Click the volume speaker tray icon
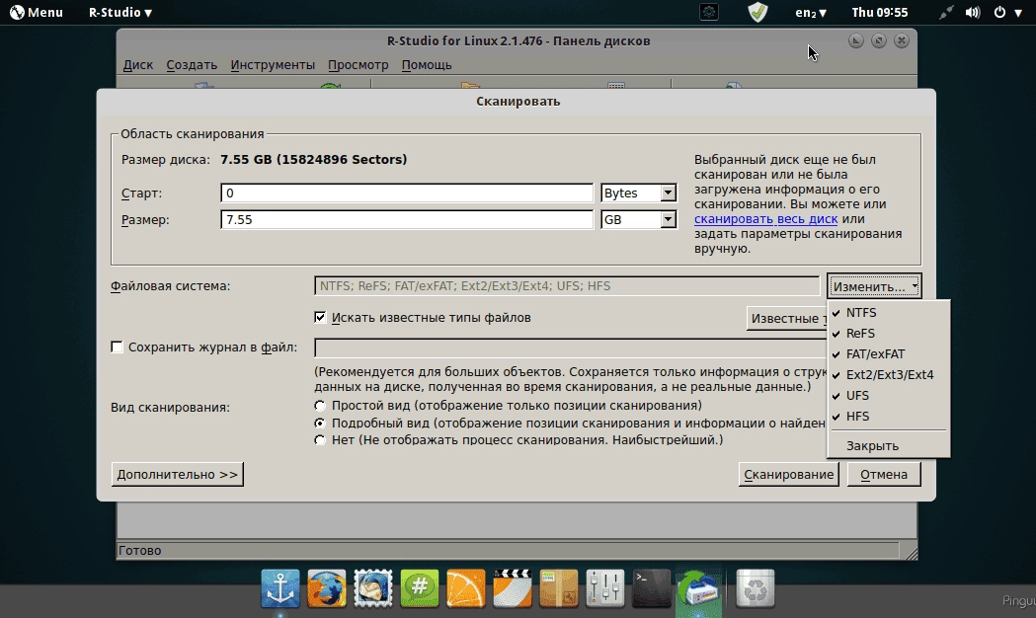Screen dimensions: 1036x618 [x=973, y=12]
